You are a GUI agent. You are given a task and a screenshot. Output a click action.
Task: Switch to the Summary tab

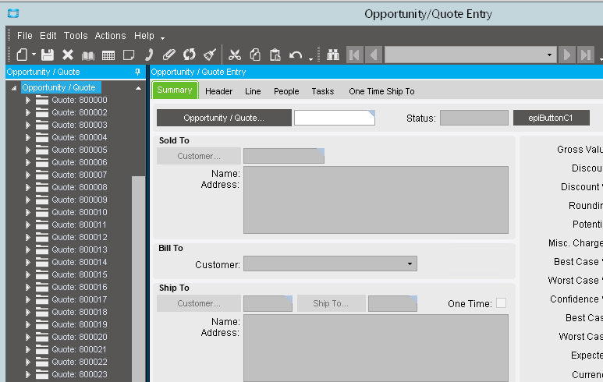(175, 90)
